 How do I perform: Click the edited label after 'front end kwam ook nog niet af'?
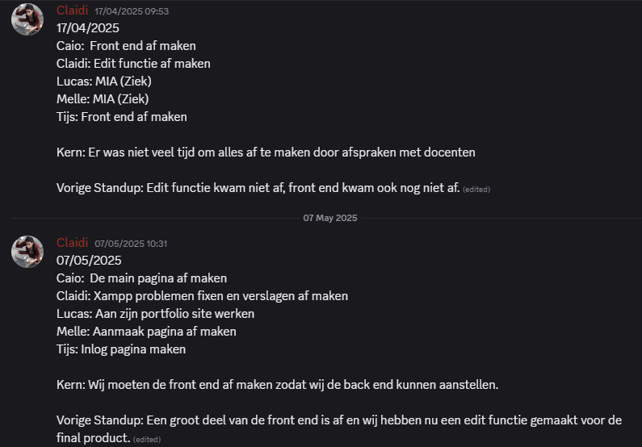click(476, 189)
